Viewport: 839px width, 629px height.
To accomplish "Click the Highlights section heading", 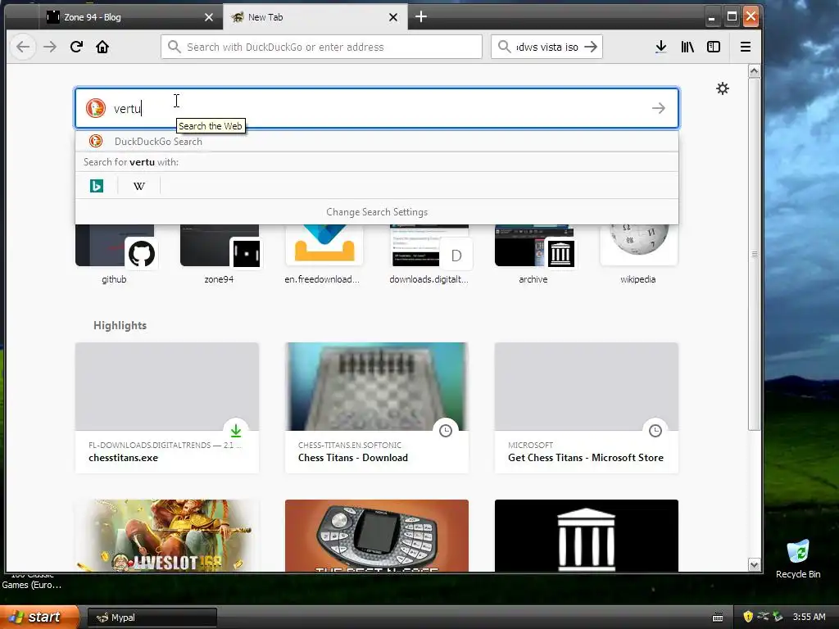I will tap(120, 325).
